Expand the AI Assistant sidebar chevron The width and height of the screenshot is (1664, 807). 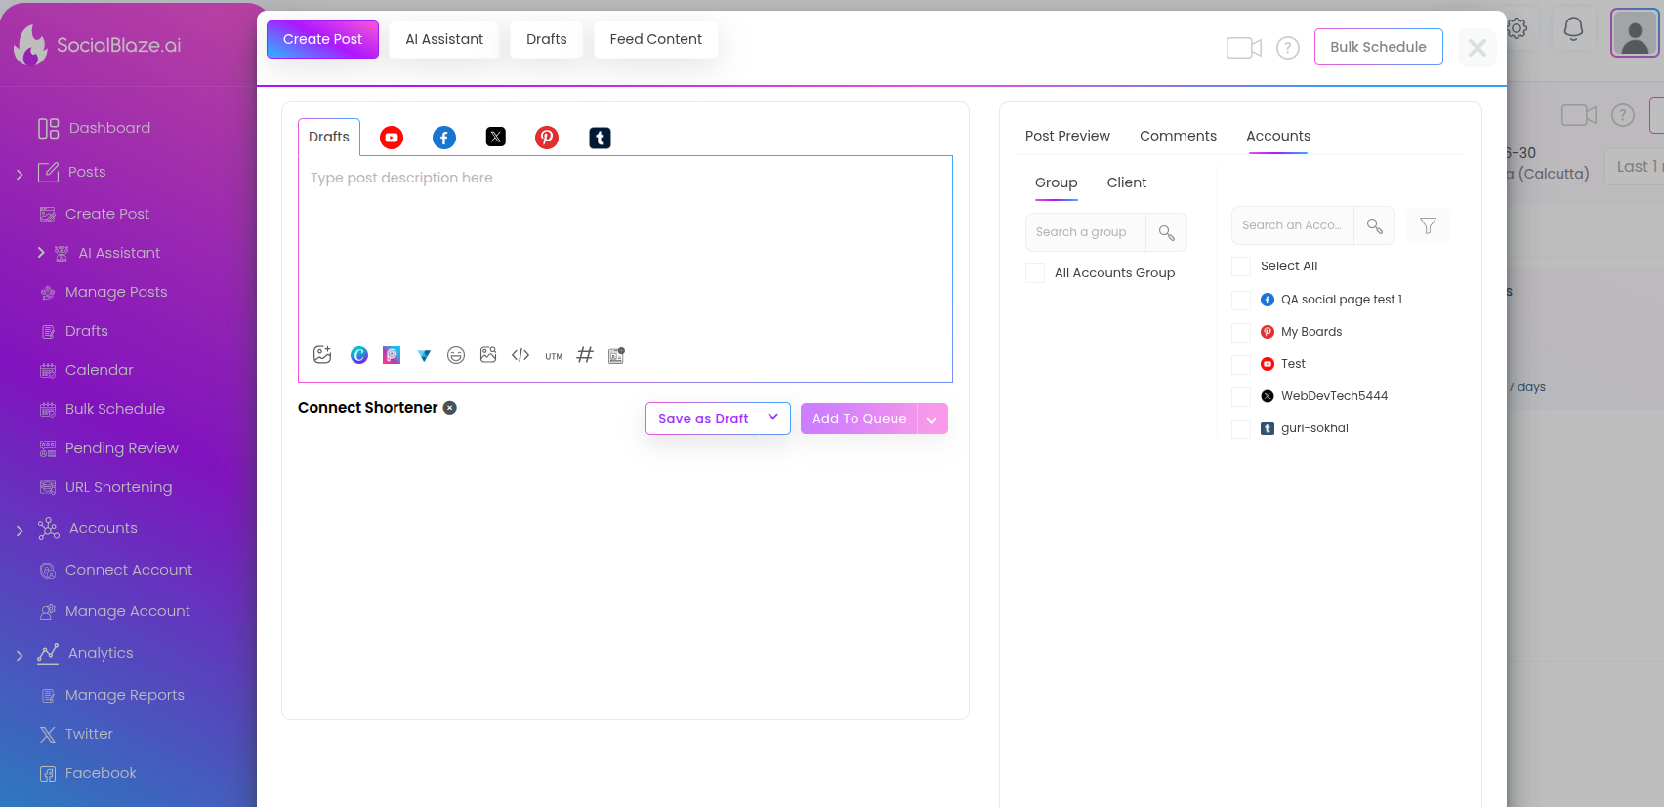click(x=41, y=252)
